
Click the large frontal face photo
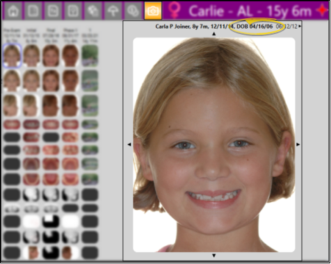pos(213,145)
